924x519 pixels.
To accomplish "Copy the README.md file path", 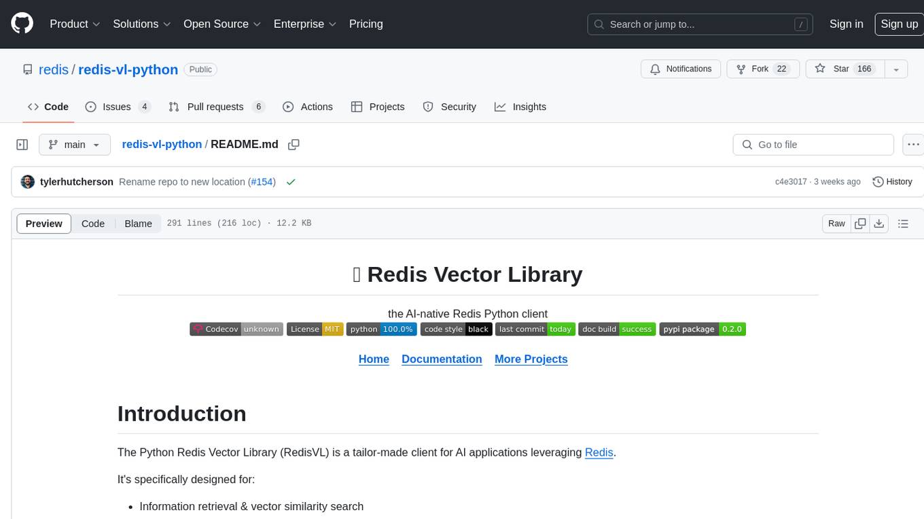I will [x=294, y=145].
